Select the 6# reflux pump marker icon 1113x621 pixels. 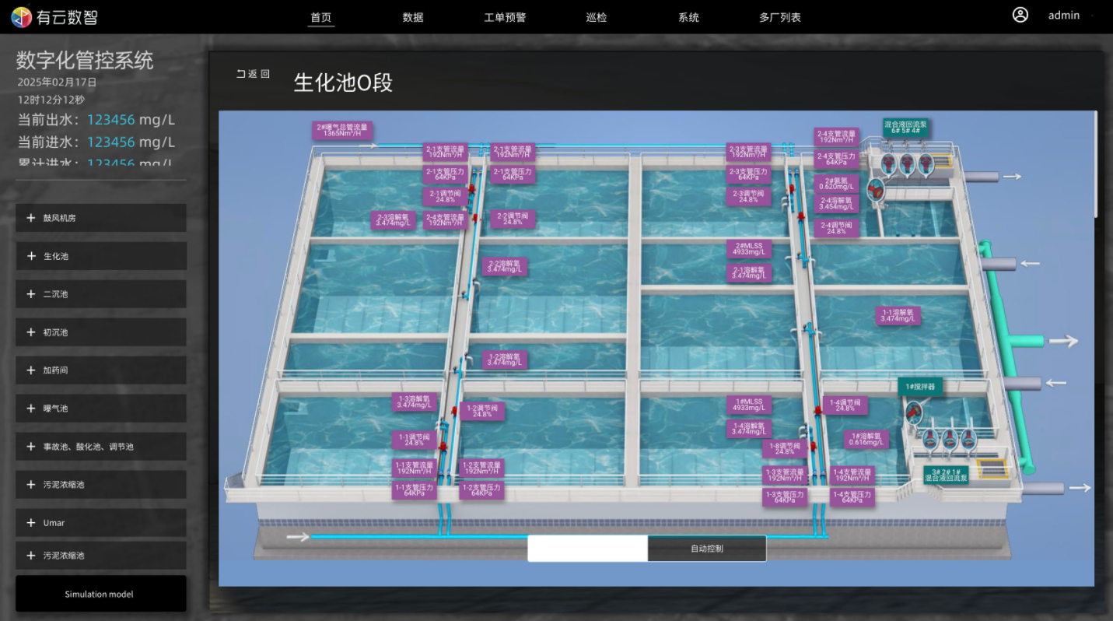pos(888,164)
